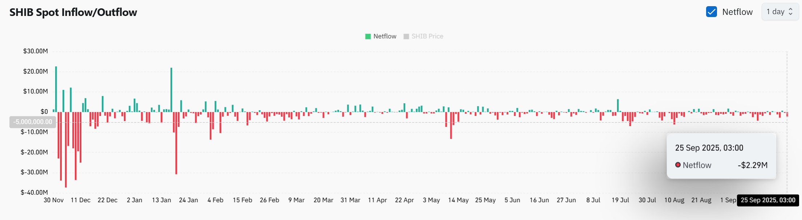802x220 pixels.
Task: Click the red outflow bar at 14 May
Action: [x=451, y=125]
